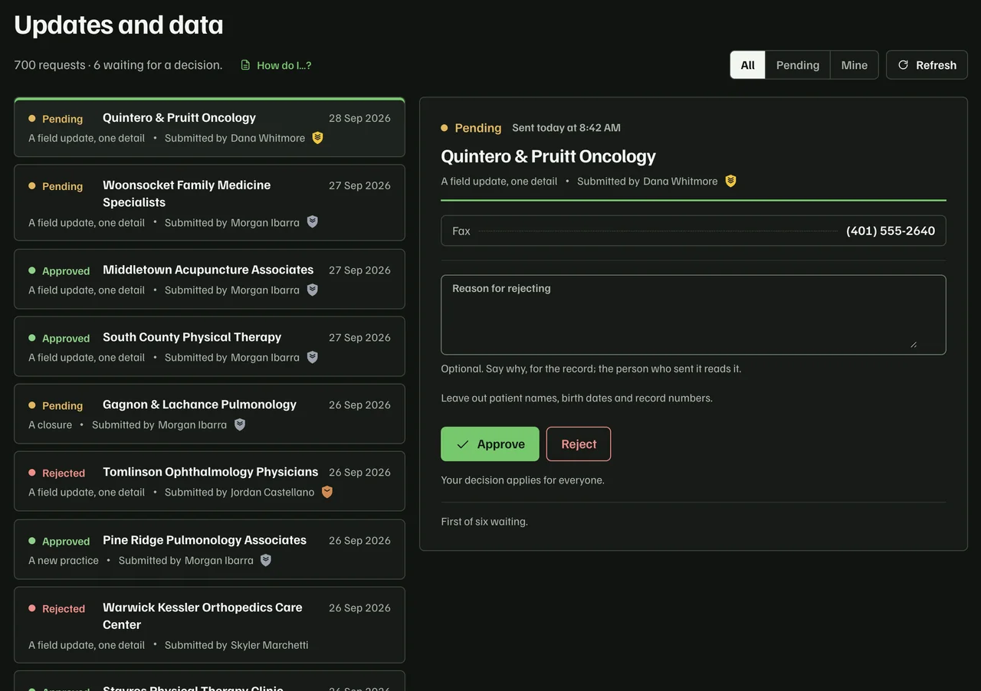Click shield badge in Middletown Acupuncture Associates row
The width and height of the screenshot is (981, 691).
[312, 290]
